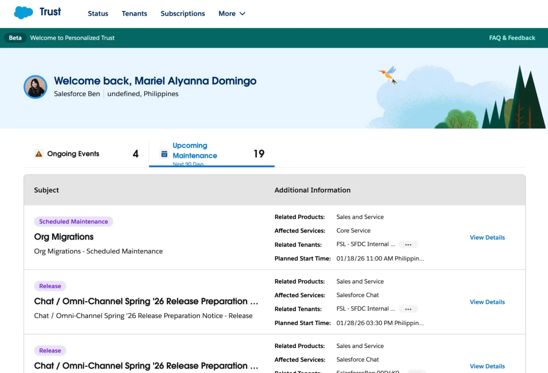
Task: Click Mariel's profile avatar photo
Action: (35, 87)
